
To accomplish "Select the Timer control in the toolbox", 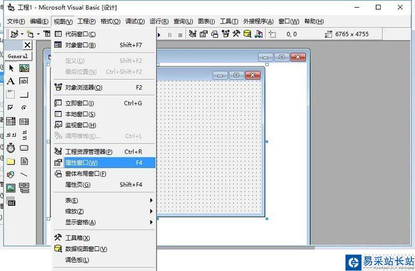I will pos(10,148).
